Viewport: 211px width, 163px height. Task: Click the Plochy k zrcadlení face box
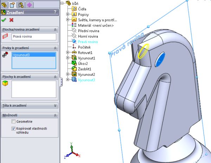click(x=34, y=89)
